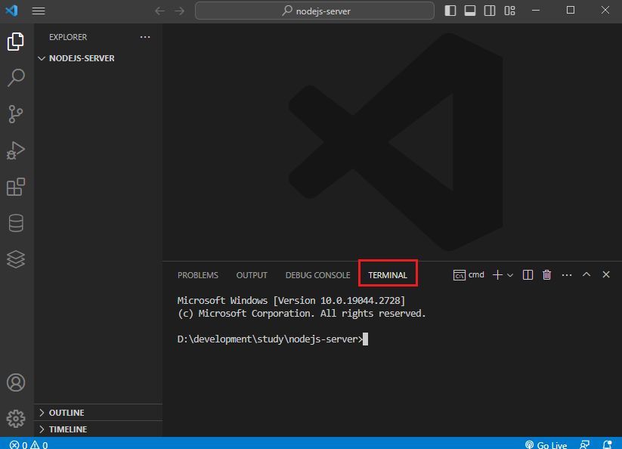Expand the OUTLINE section
622x449 pixels.
point(98,413)
